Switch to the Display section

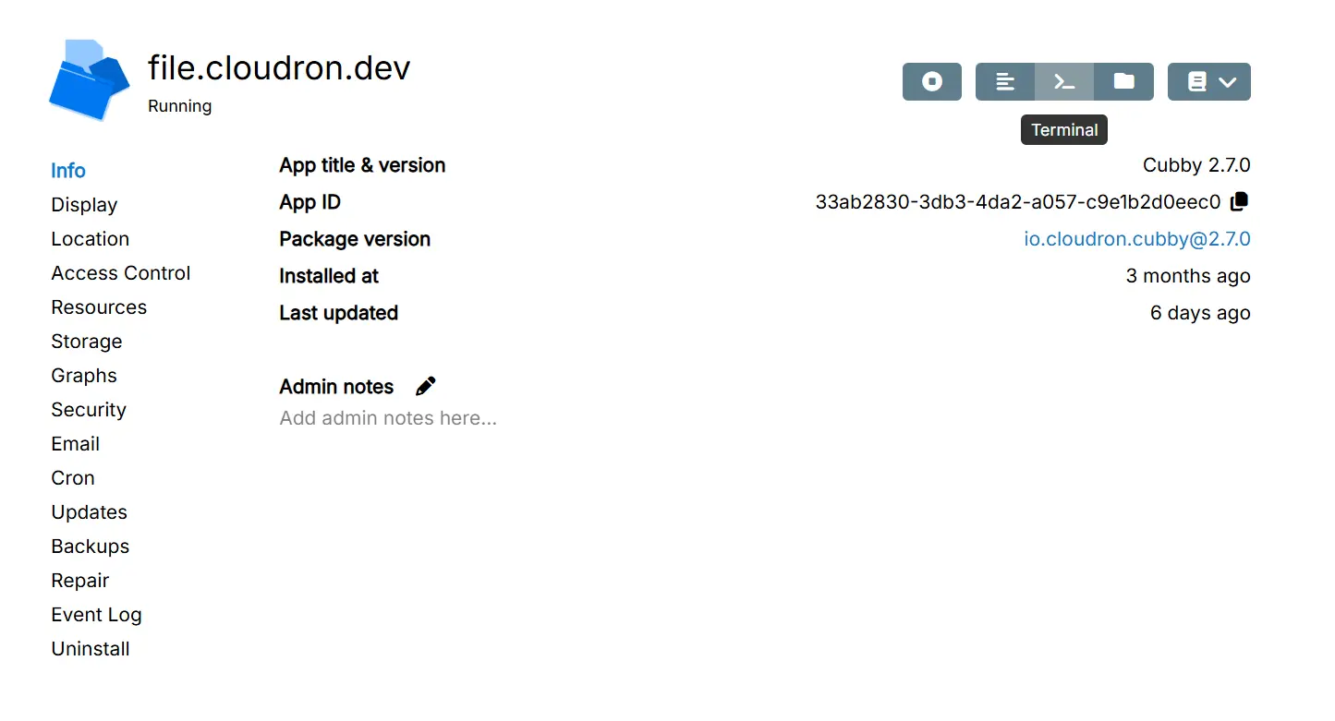[84, 205]
